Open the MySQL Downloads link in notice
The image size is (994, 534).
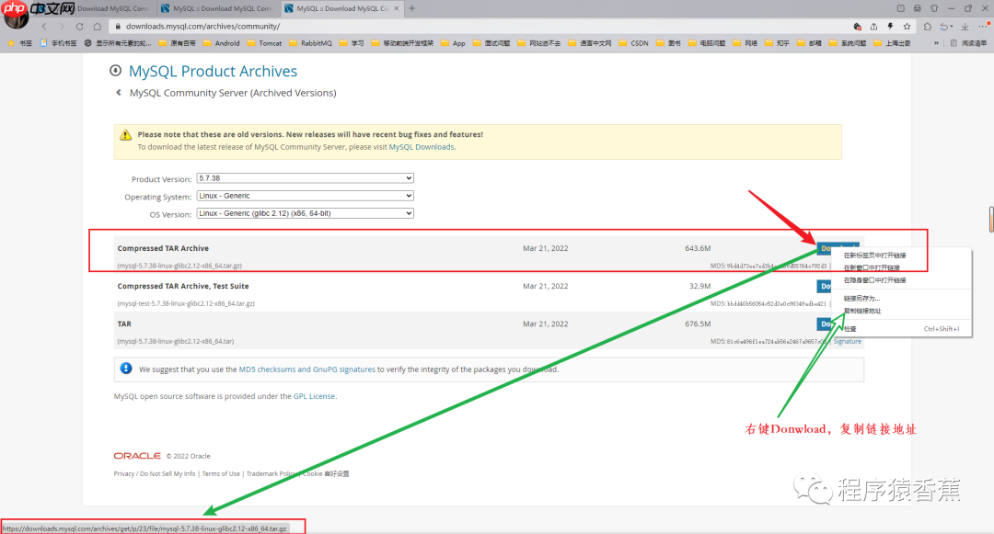pos(422,147)
